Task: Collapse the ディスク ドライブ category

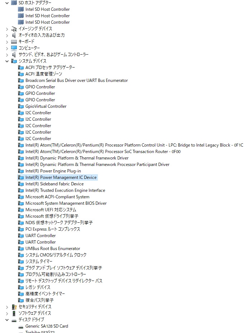Action: [x=7, y=320]
